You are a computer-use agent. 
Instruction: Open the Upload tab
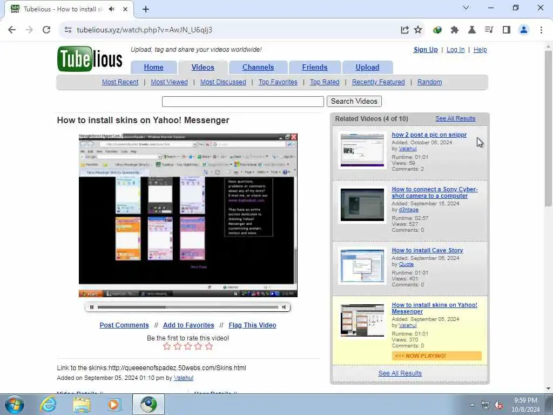point(367,68)
